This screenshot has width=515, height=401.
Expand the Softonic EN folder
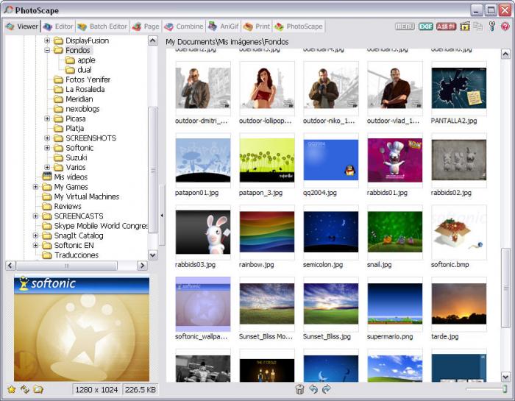(x=35, y=245)
